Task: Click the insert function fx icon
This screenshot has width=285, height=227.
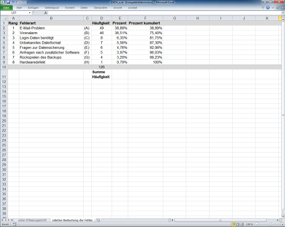Action: [x=46, y=13]
